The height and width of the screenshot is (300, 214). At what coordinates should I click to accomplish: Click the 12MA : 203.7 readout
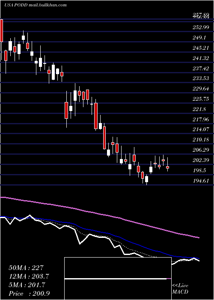coord(29,276)
